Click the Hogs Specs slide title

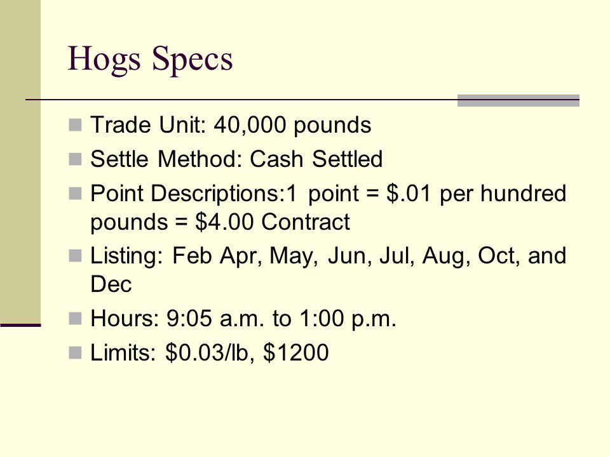(x=150, y=59)
